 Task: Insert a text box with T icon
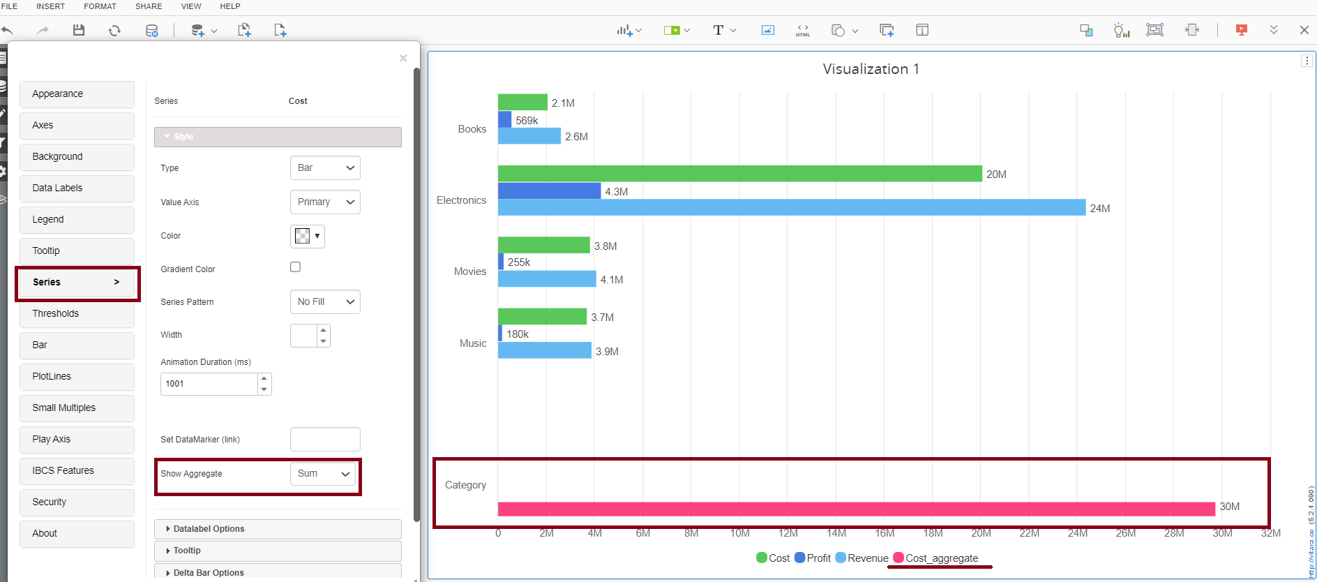[718, 30]
